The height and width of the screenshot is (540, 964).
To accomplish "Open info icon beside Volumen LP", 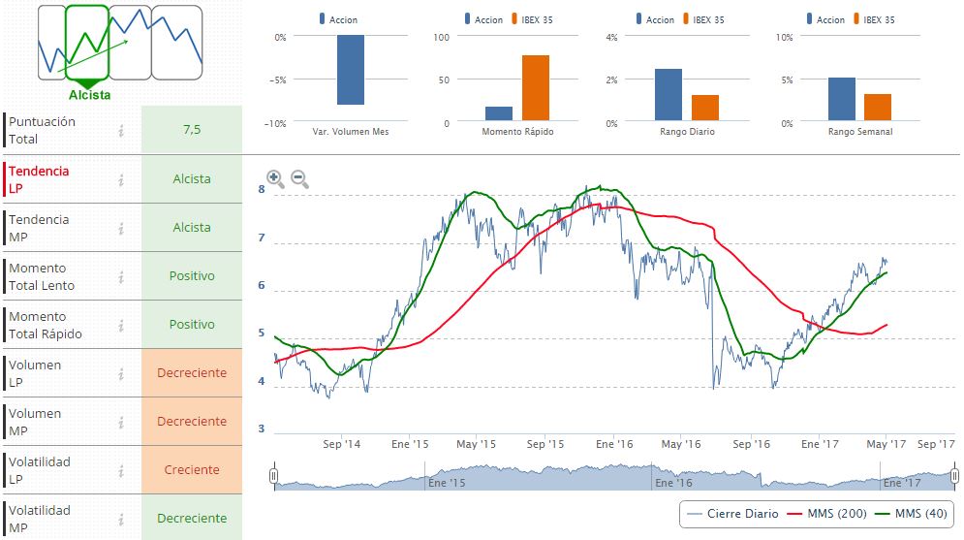I will [x=121, y=373].
